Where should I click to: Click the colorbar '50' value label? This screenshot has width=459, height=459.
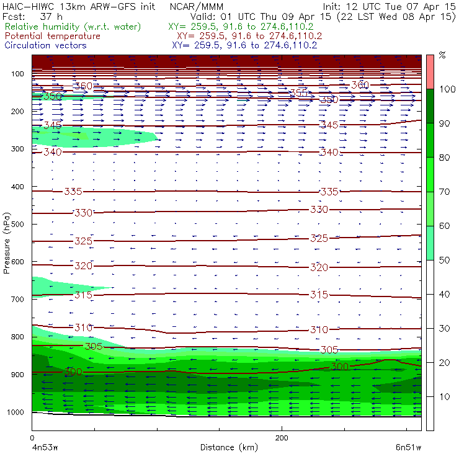click(x=445, y=261)
